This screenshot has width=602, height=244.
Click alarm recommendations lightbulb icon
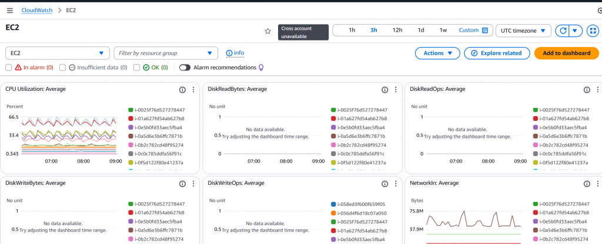262,67
